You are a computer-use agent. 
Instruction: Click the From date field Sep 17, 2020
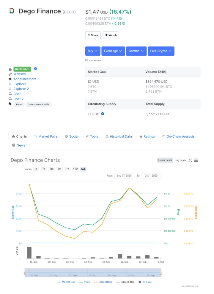(124, 176)
